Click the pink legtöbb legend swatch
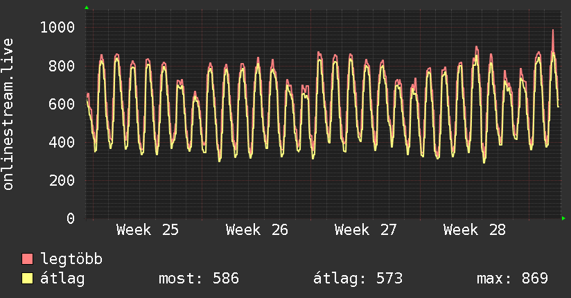The width and height of the screenshot is (571, 298). [27, 259]
